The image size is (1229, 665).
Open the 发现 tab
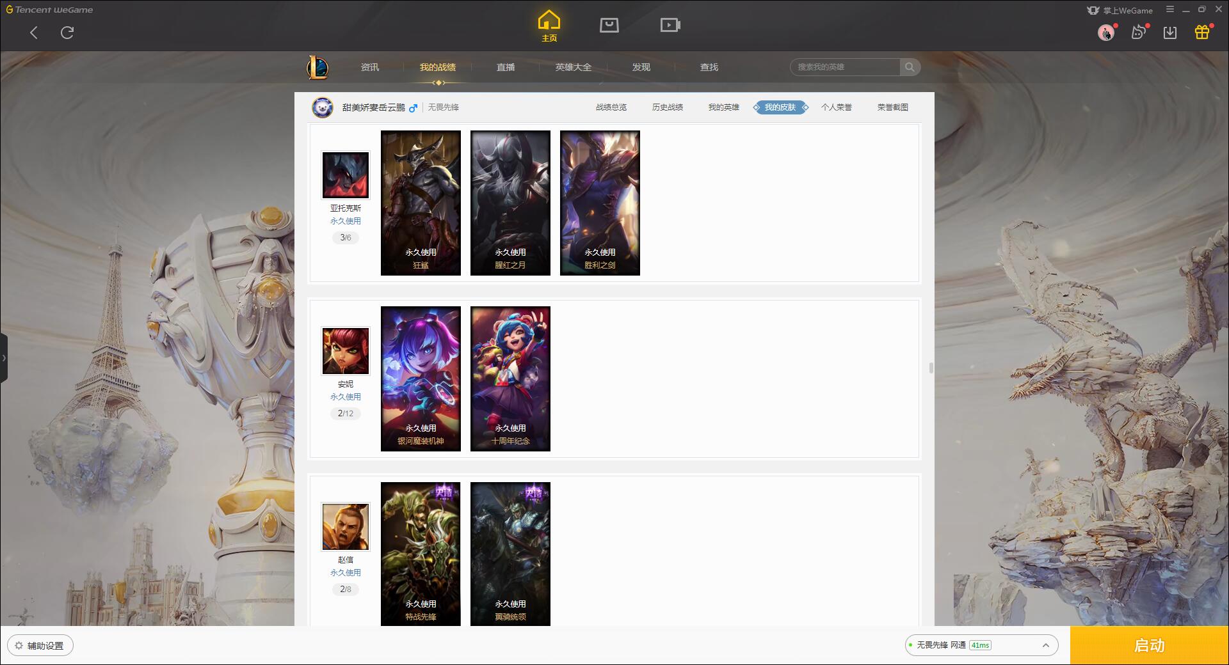(641, 67)
